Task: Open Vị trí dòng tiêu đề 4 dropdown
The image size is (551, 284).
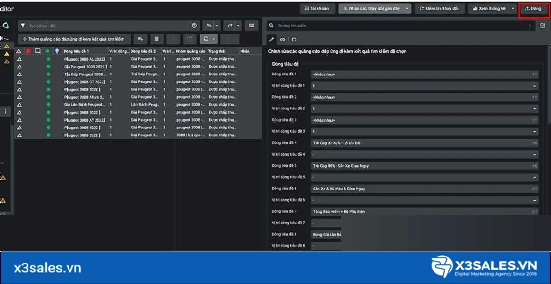Action: pyautogui.click(x=425, y=155)
